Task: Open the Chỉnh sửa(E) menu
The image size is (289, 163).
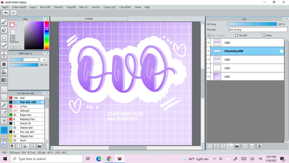Action: [x=19, y=7]
